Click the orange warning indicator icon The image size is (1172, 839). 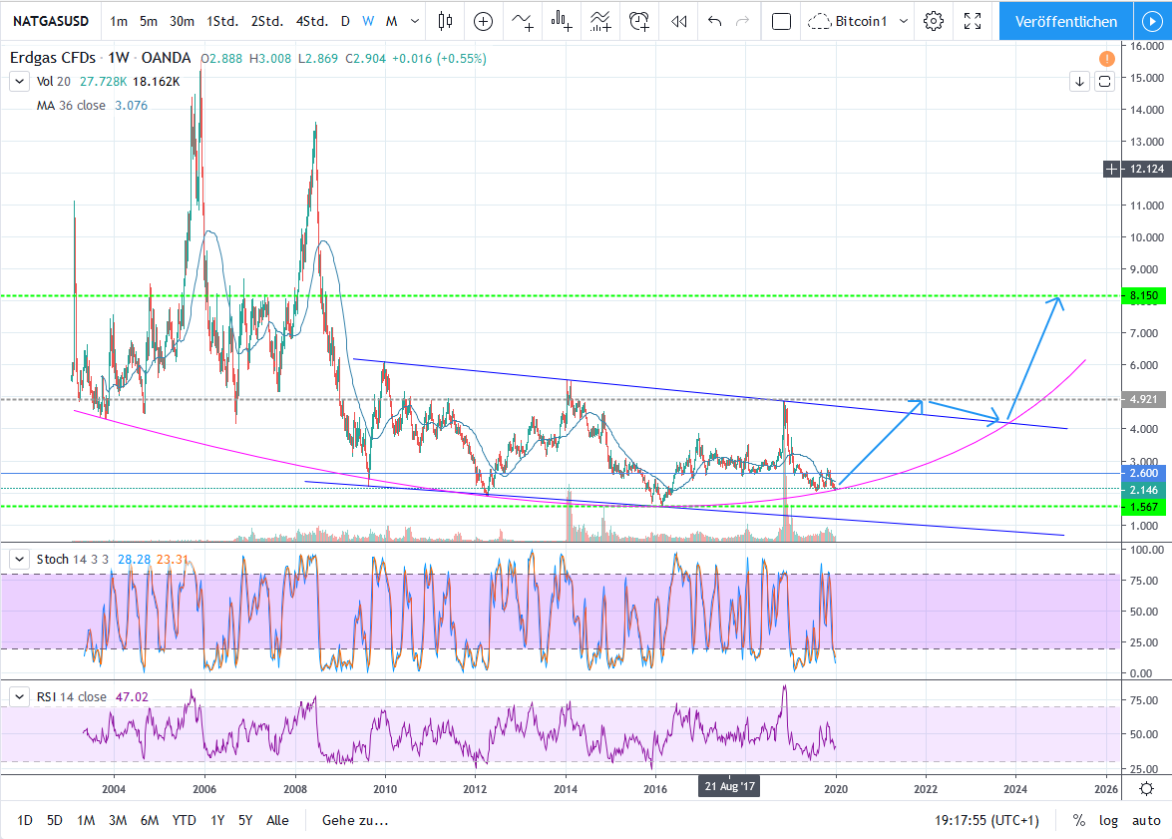pos(1107,58)
